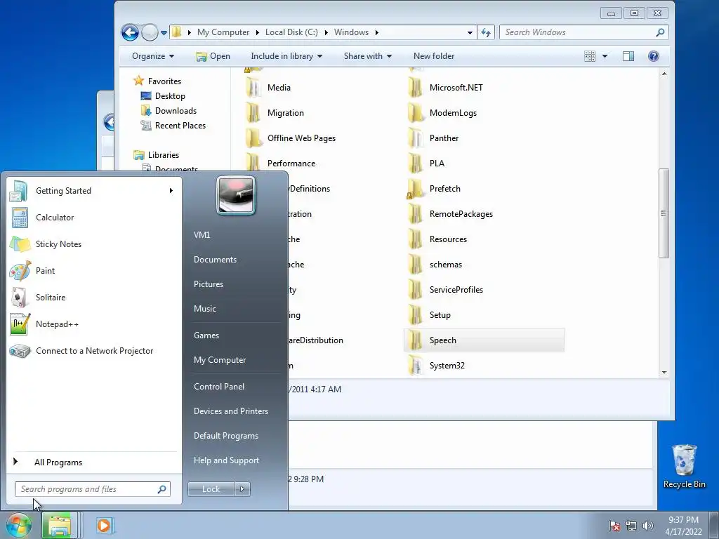The image size is (719, 539).
Task: Select Desktop under Favorites
Action: 163,96
